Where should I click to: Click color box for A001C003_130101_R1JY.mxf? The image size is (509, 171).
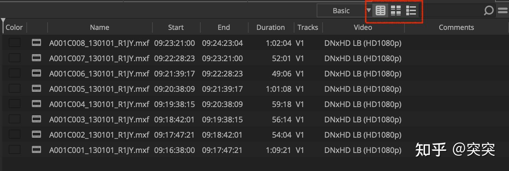[15, 120]
